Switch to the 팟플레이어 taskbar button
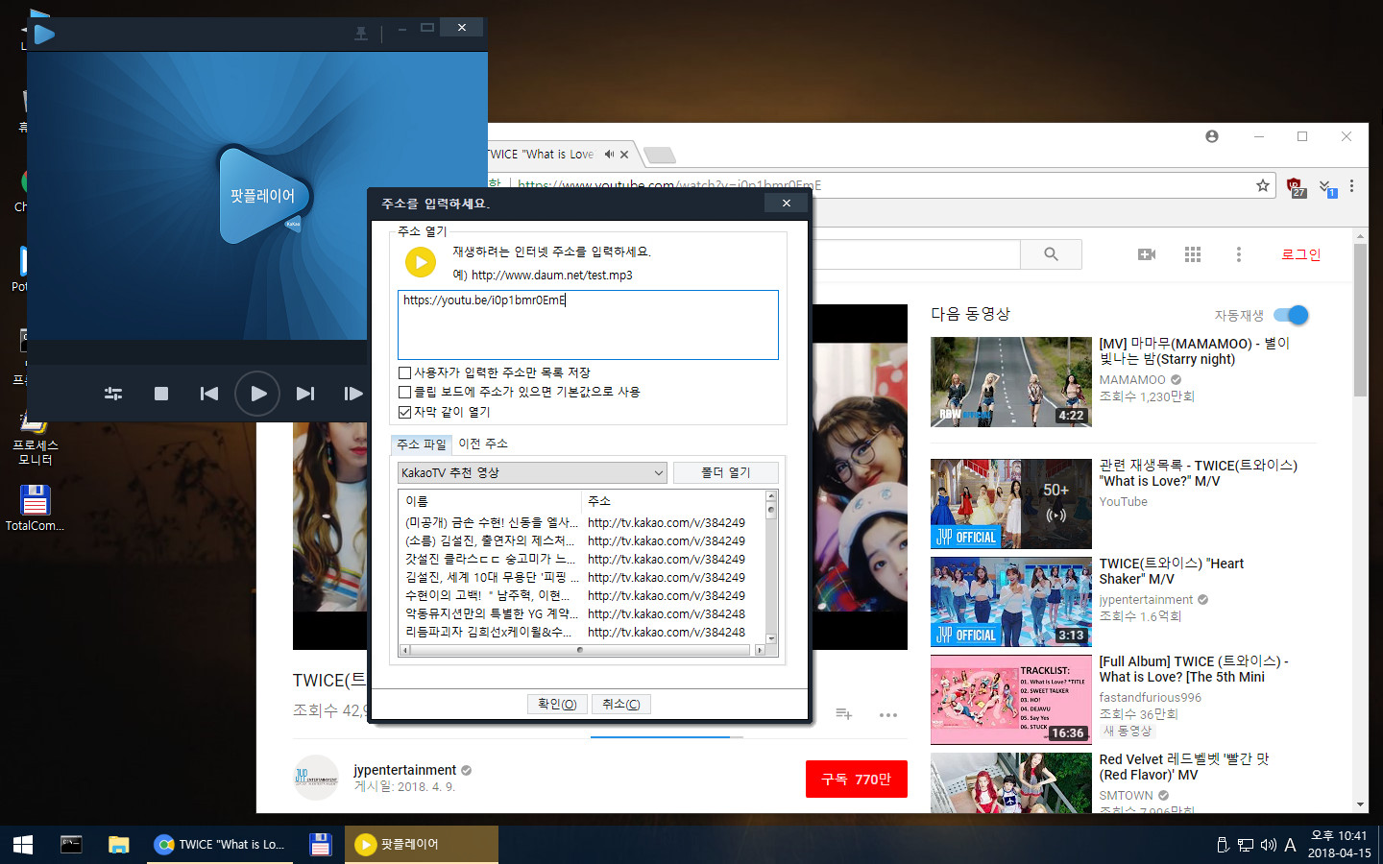Screen dimensions: 1383x864 pyautogui.click(x=422, y=845)
